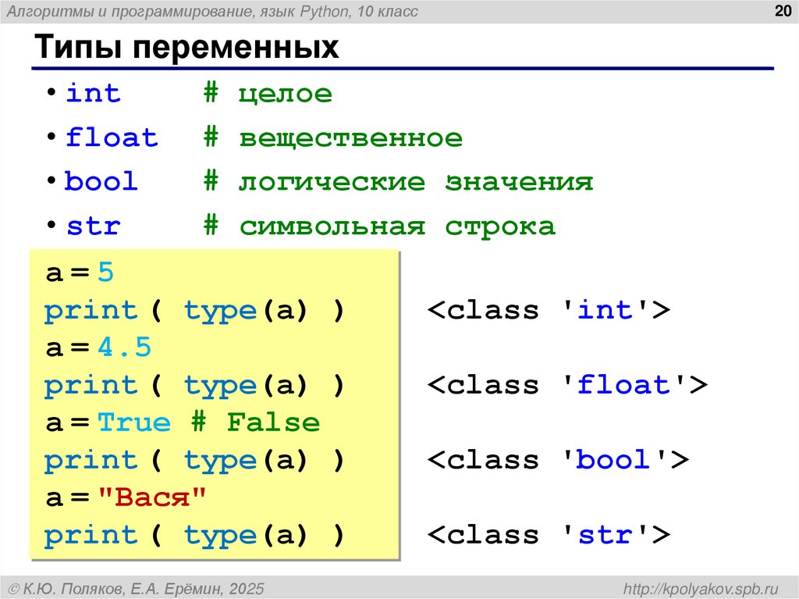
Task: Click the output <class 'str'>
Action: click(549, 535)
